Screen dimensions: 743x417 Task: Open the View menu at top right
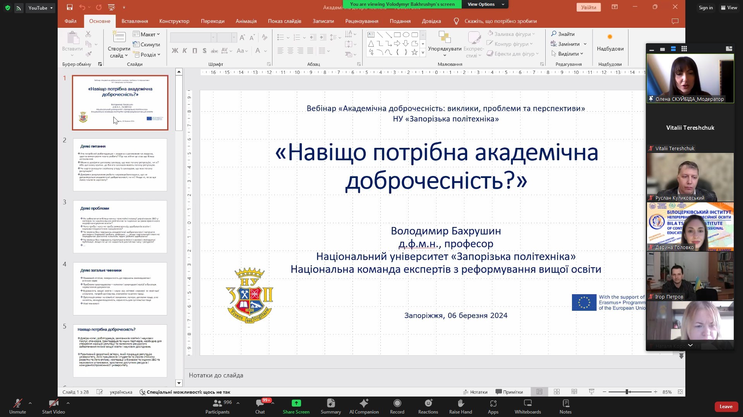(x=729, y=8)
